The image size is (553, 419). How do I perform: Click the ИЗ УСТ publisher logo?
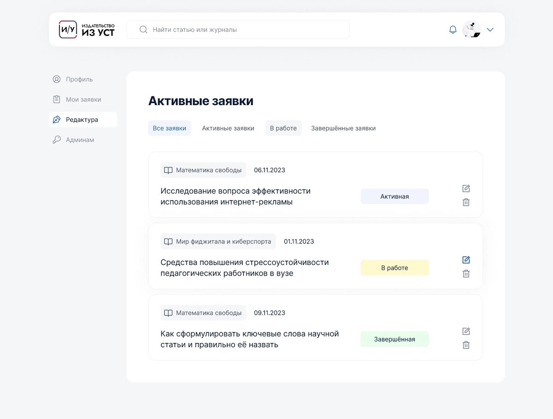(86, 29)
